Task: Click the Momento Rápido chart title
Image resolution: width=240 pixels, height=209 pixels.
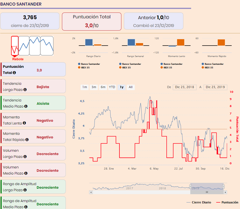Action: pyautogui.click(x=217, y=56)
